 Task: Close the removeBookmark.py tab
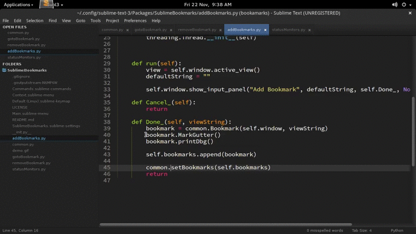[220, 30]
